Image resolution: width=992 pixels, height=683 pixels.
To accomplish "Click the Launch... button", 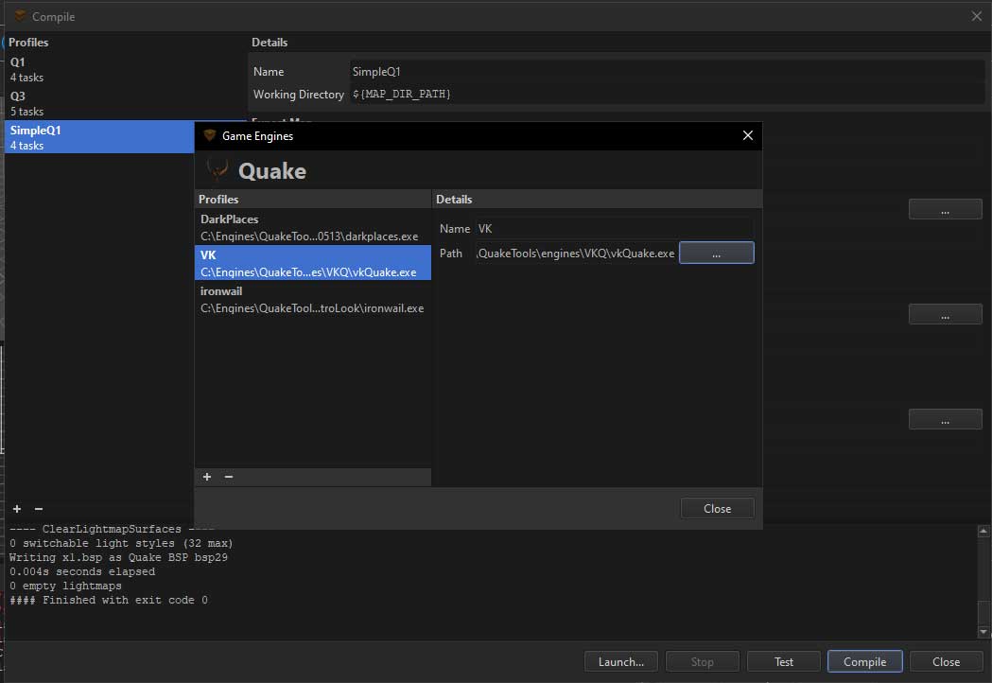I will (620, 661).
